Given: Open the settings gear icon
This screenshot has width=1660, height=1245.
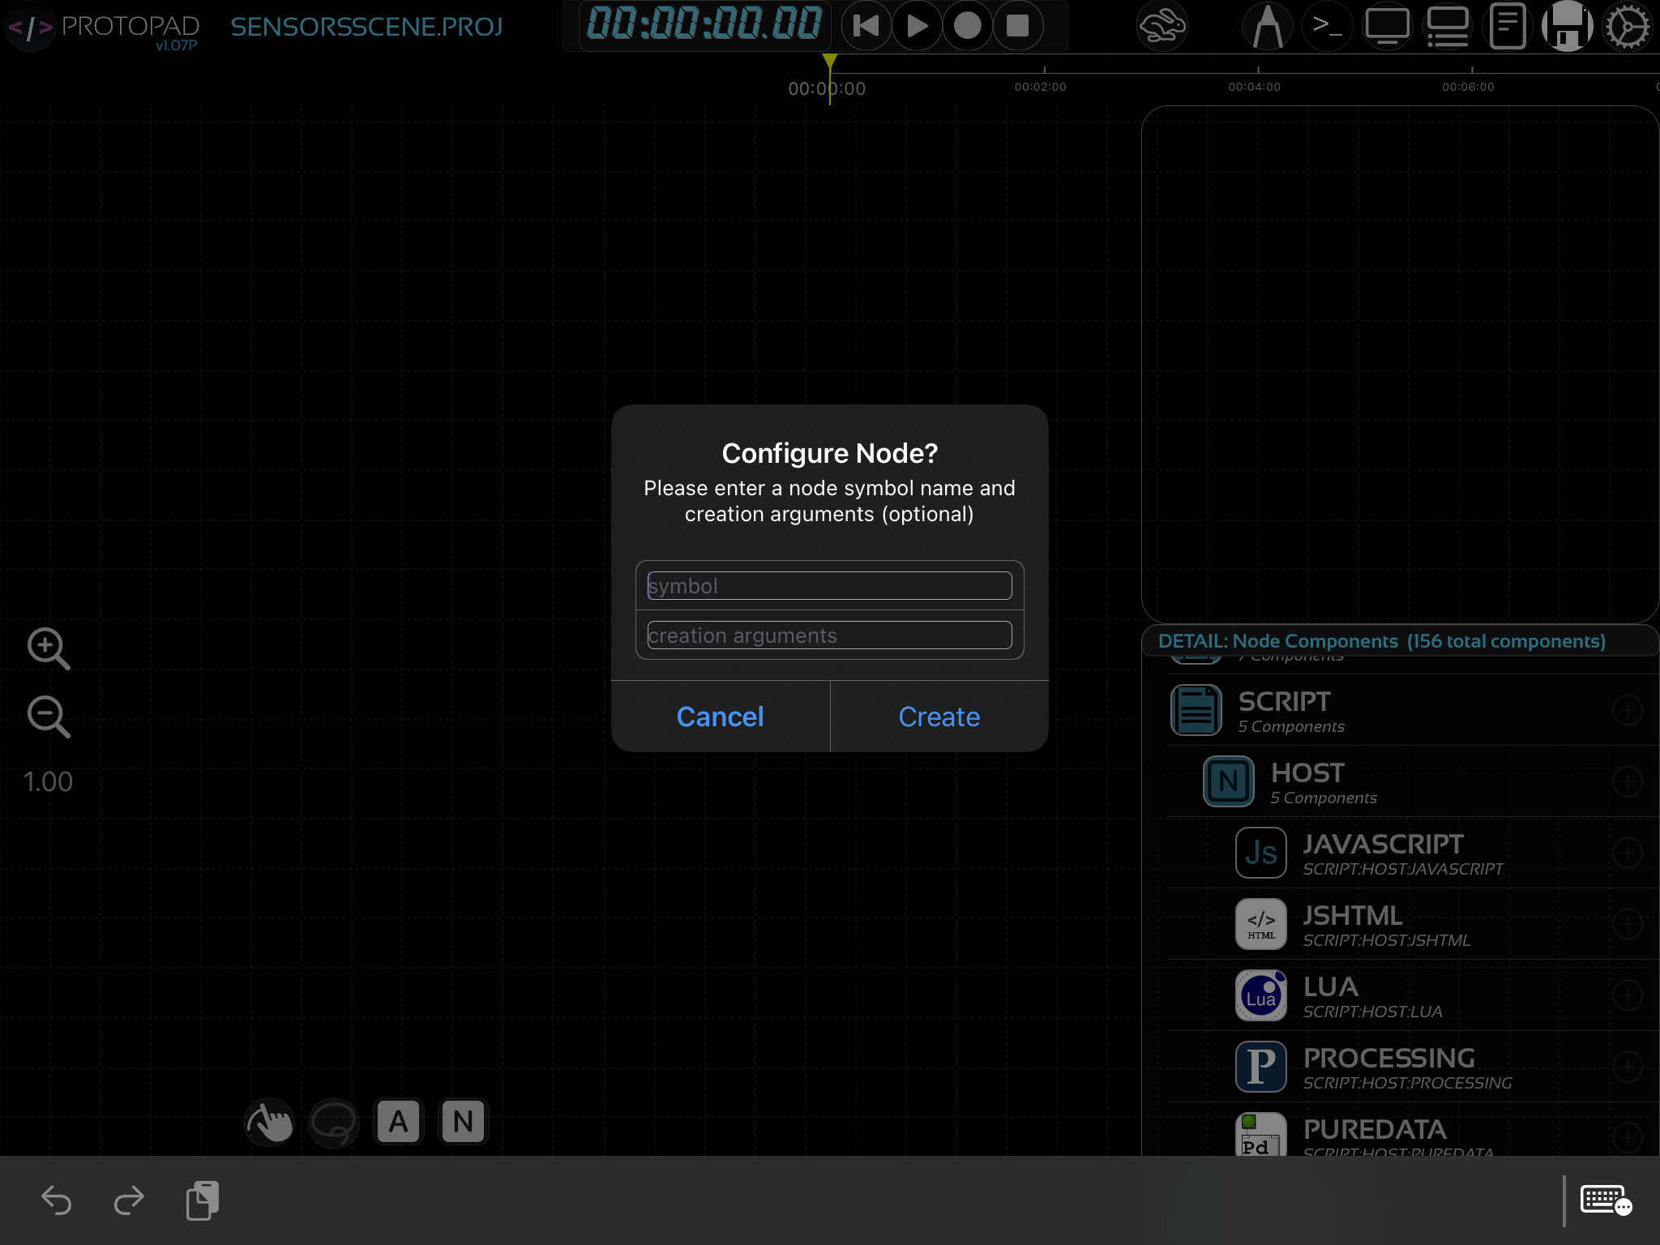Looking at the screenshot, I should pyautogui.click(x=1627, y=27).
